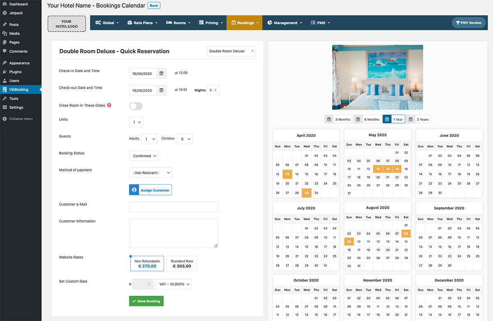Click the Customer e-Mail input field
The width and height of the screenshot is (493, 321).
[x=173, y=206]
